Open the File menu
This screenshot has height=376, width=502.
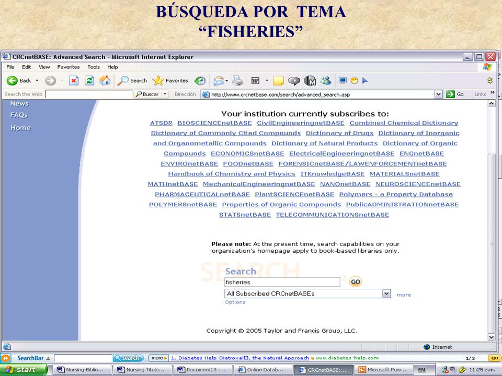point(10,67)
